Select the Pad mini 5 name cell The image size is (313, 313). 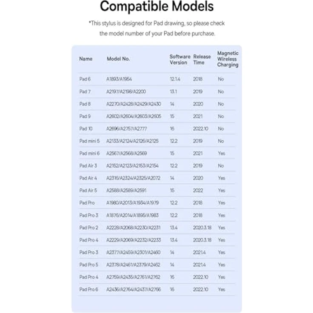(89, 141)
